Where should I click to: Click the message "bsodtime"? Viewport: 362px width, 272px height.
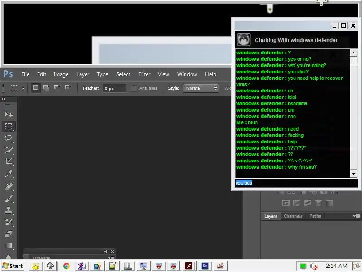coord(298,103)
